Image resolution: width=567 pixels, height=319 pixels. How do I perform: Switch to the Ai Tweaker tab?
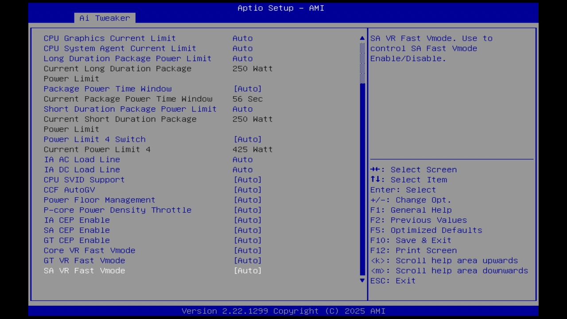(105, 18)
